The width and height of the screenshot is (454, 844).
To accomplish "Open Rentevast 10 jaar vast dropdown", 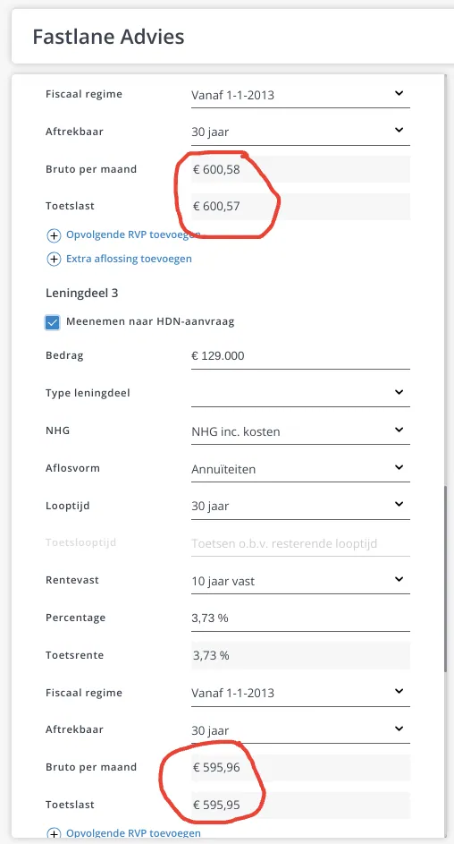I will [300, 581].
